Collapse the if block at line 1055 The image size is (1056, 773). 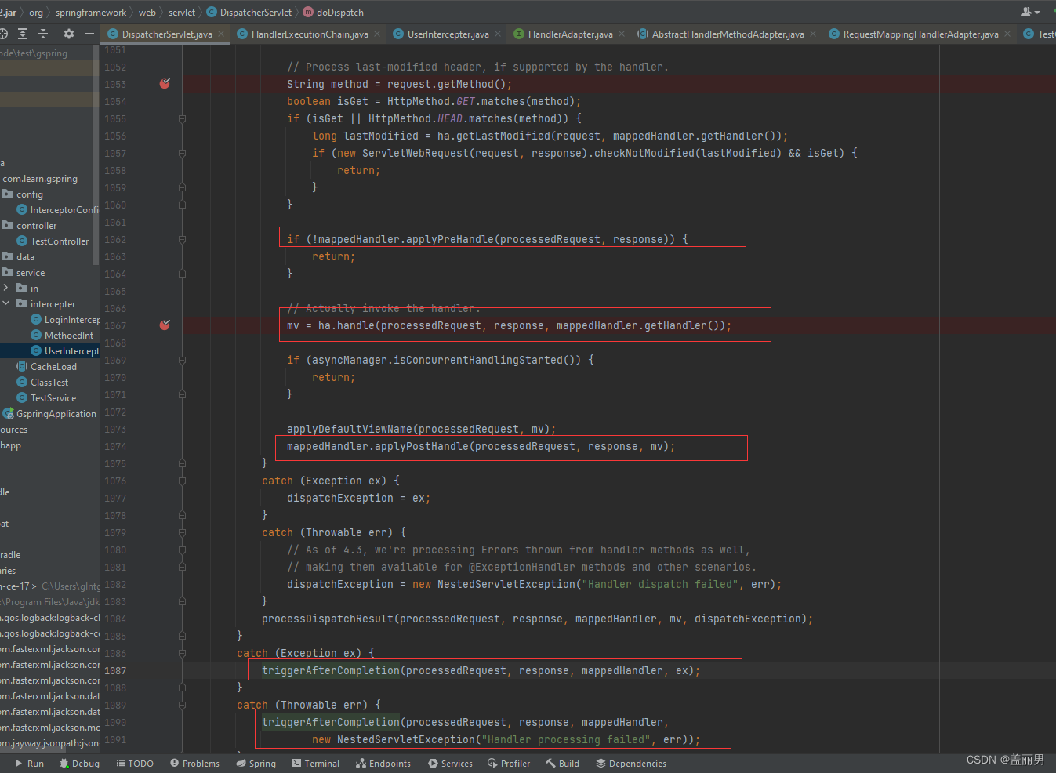[182, 119]
